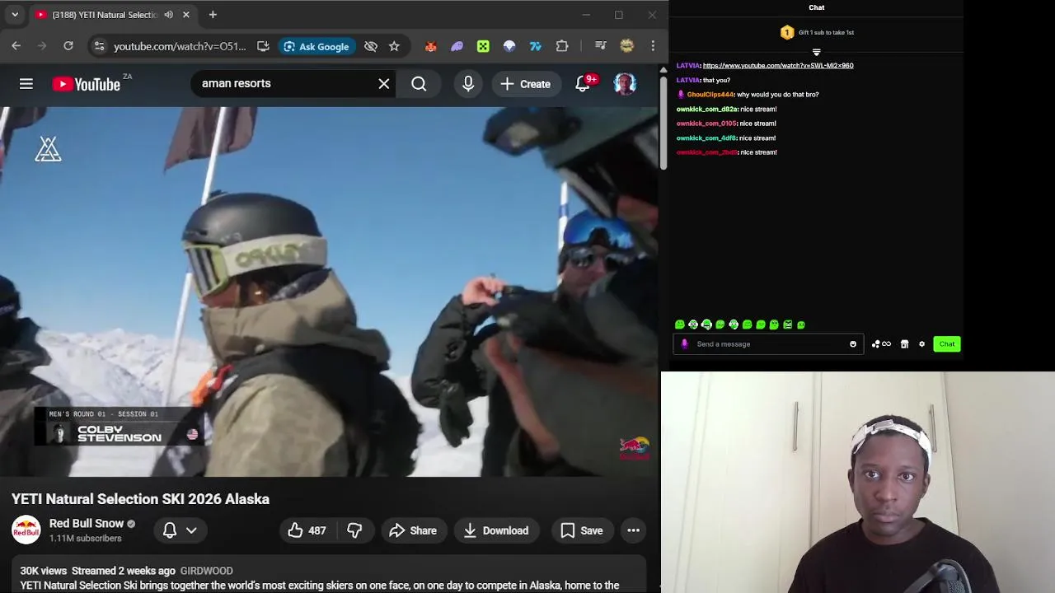This screenshot has height=593, width=1055.
Task: Mute the tab via speaker icon
Action: [169, 15]
